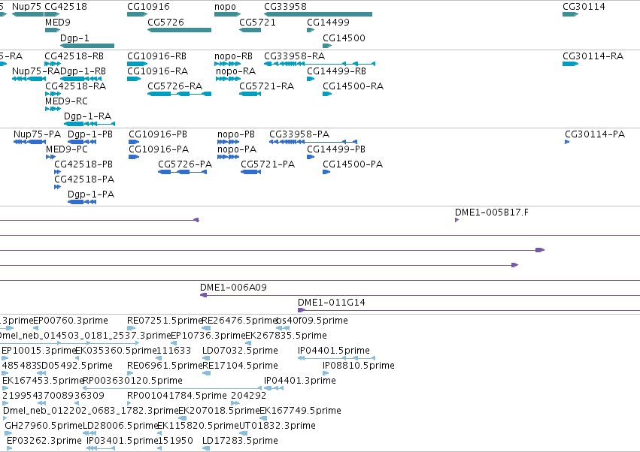
Task: Select transcript CG33958-RA
Action: 295,56
